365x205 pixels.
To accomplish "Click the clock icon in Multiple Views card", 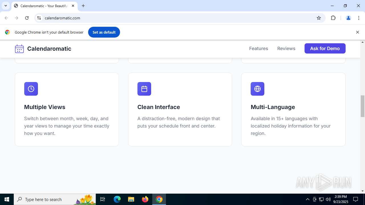I will 31,89.
